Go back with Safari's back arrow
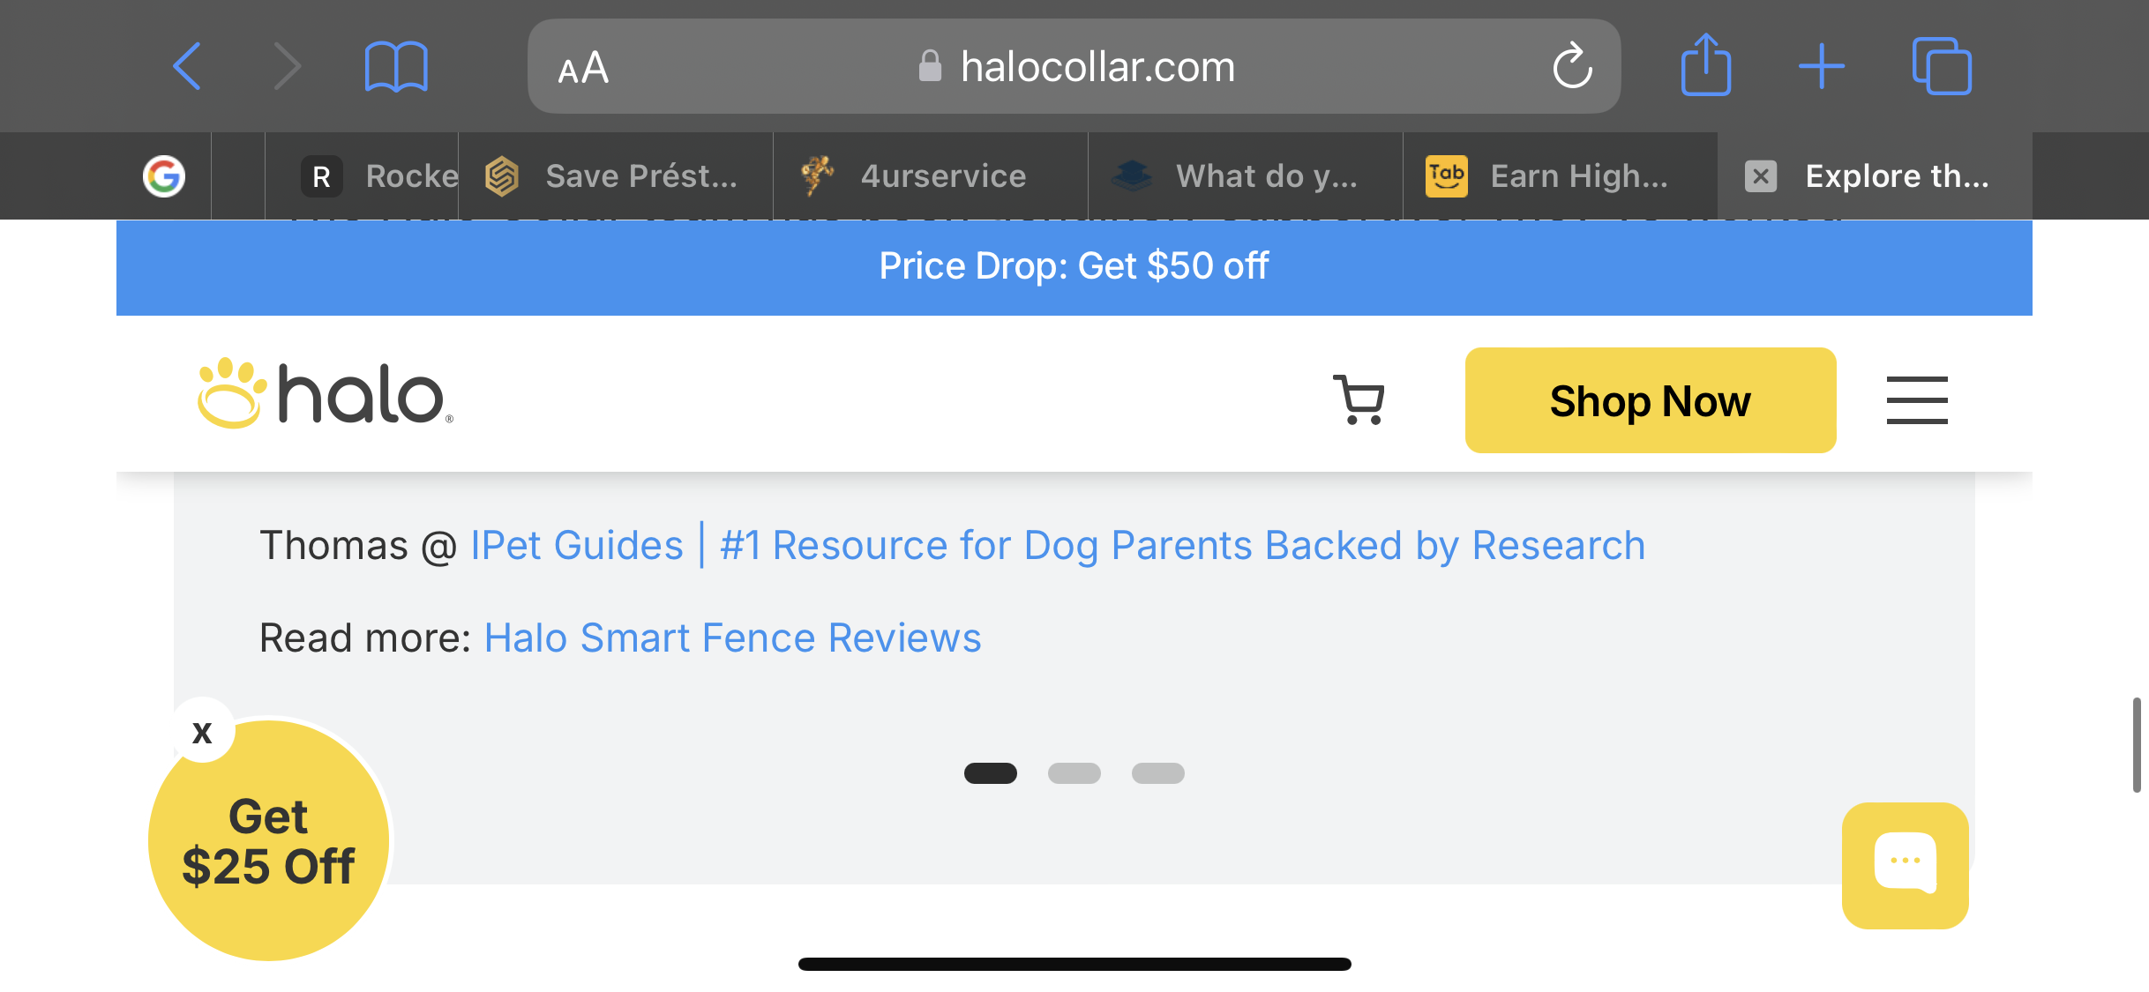This screenshot has width=2149, height=992. tap(187, 66)
